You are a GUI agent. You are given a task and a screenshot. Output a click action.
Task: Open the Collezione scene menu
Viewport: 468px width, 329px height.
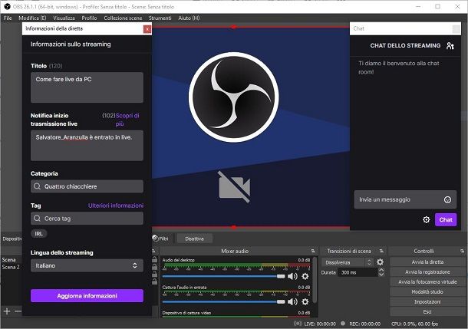tap(123, 18)
